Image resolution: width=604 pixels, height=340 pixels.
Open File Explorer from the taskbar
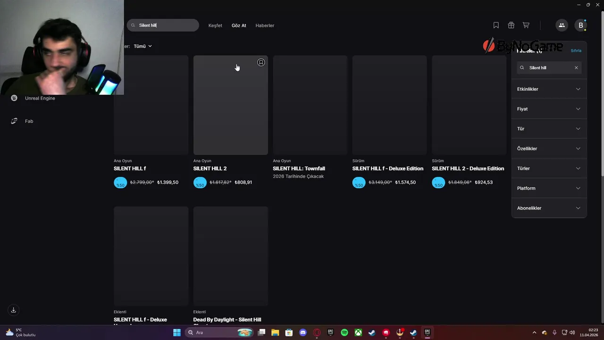(x=275, y=332)
